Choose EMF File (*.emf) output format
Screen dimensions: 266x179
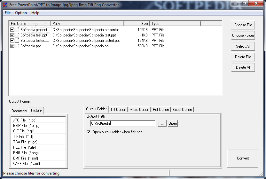coord(38,158)
